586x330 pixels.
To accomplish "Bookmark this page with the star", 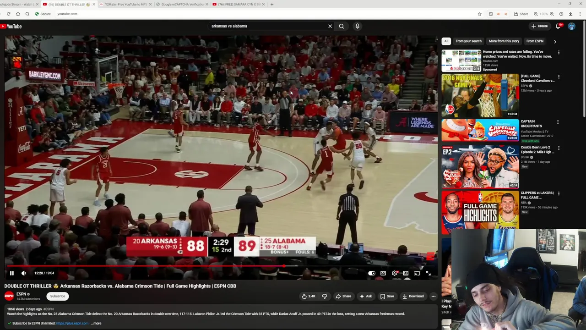I will click(480, 14).
